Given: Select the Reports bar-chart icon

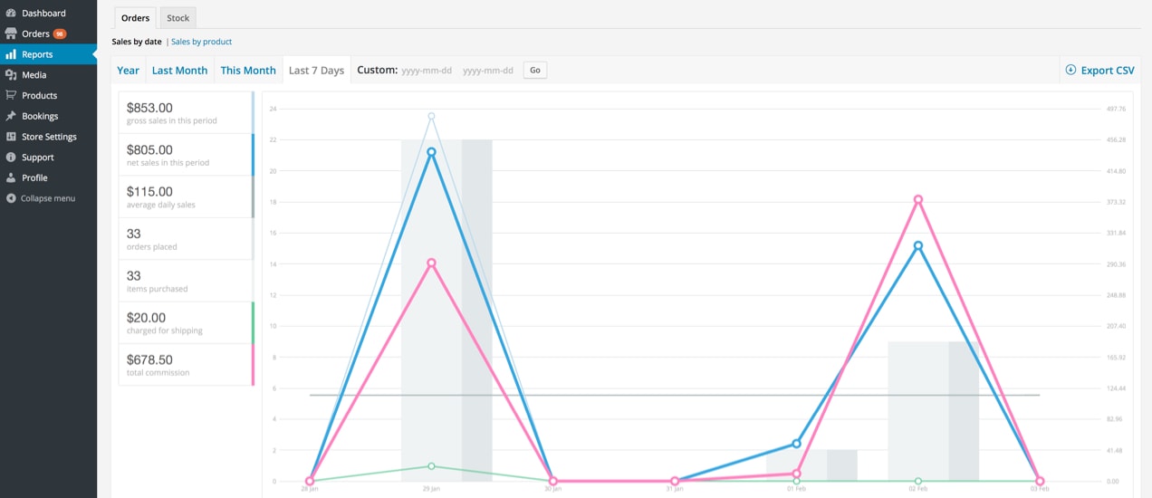Looking at the screenshot, I should tap(11, 54).
